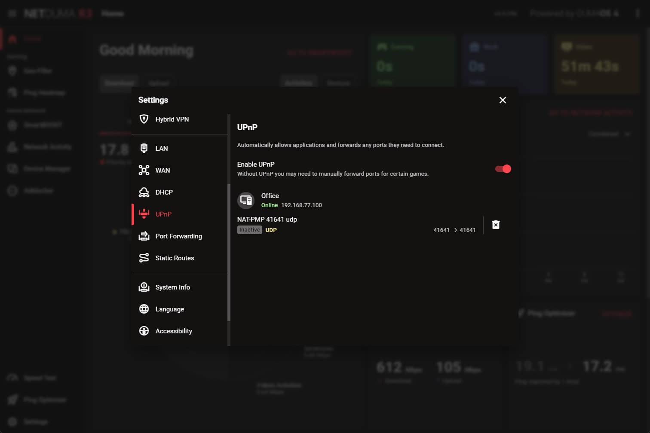
Task: Close the Settings dialog
Action: 503,100
